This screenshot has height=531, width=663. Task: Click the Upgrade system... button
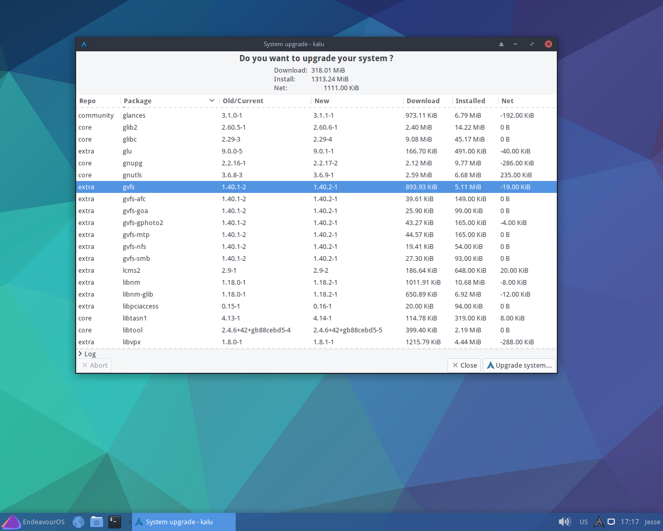519,365
